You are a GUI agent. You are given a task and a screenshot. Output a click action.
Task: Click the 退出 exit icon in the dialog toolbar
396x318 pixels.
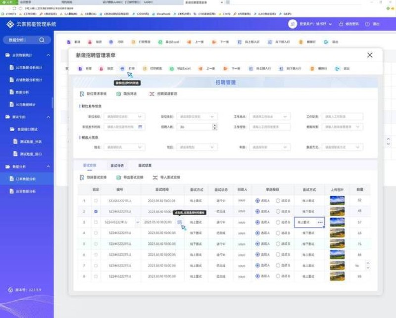338,68
